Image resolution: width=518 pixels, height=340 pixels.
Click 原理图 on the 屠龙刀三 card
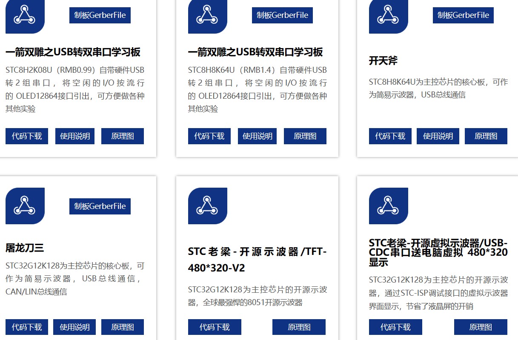coord(123,327)
